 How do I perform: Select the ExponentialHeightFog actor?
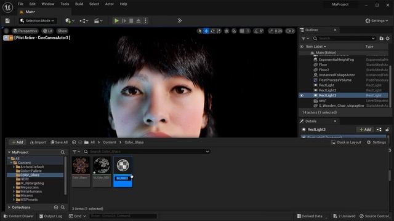coord(336,60)
